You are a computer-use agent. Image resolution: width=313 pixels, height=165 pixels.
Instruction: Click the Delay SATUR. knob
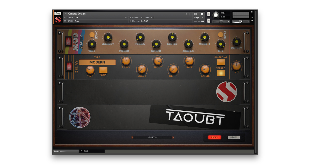click(205, 69)
